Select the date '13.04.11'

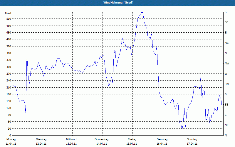[71, 144]
